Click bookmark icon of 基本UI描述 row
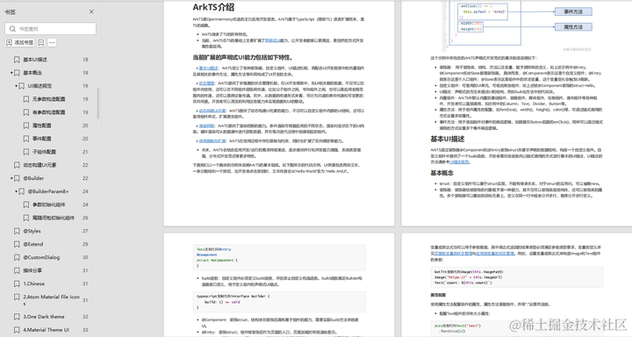Viewport: 632px width, 337px height. [x=17, y=60]
